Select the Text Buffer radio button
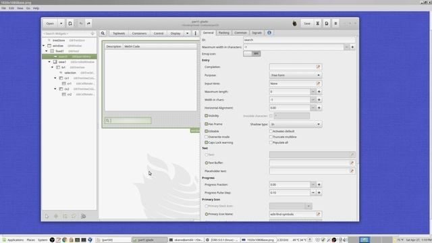Image resolution: width=432 pixels, height=243 pixels. click(x=207, y=163)
